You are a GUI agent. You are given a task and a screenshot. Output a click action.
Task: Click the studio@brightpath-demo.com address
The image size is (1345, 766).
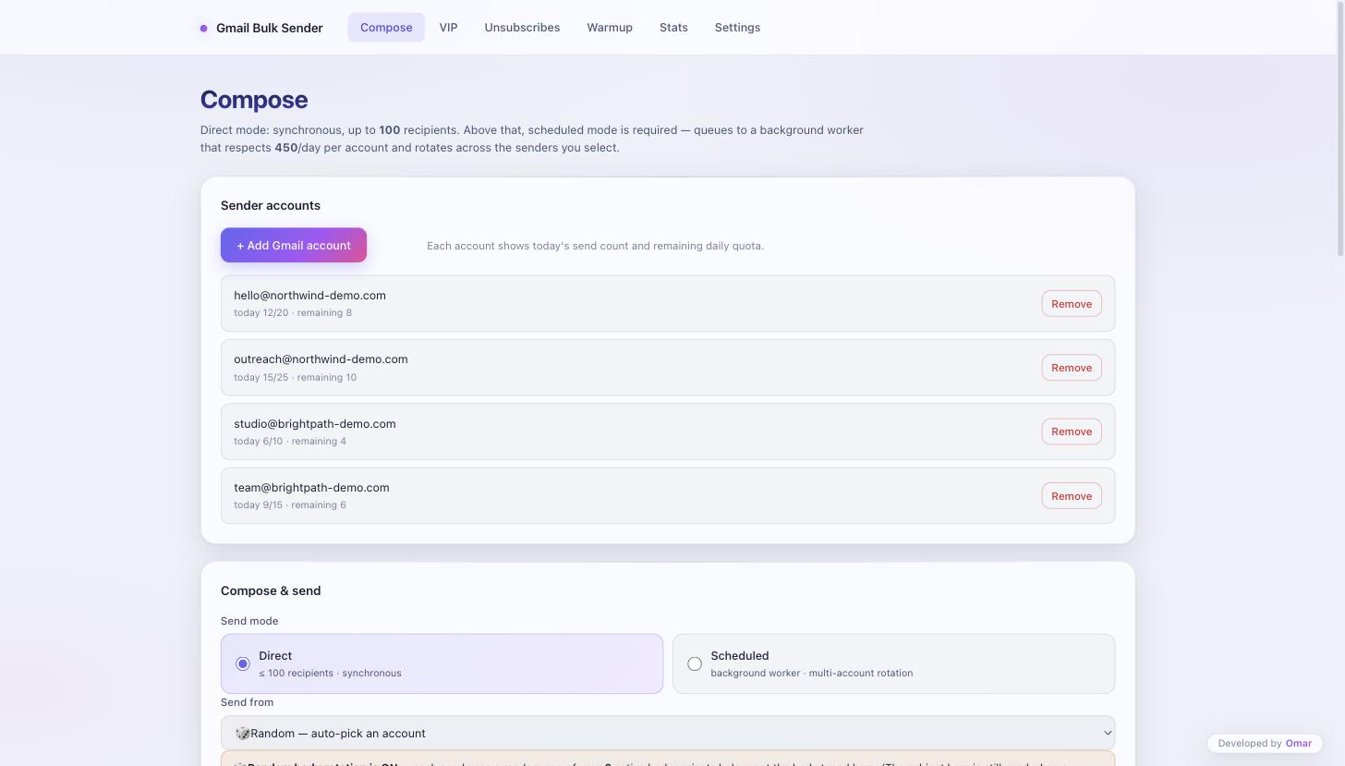click(x=314, y=424)
